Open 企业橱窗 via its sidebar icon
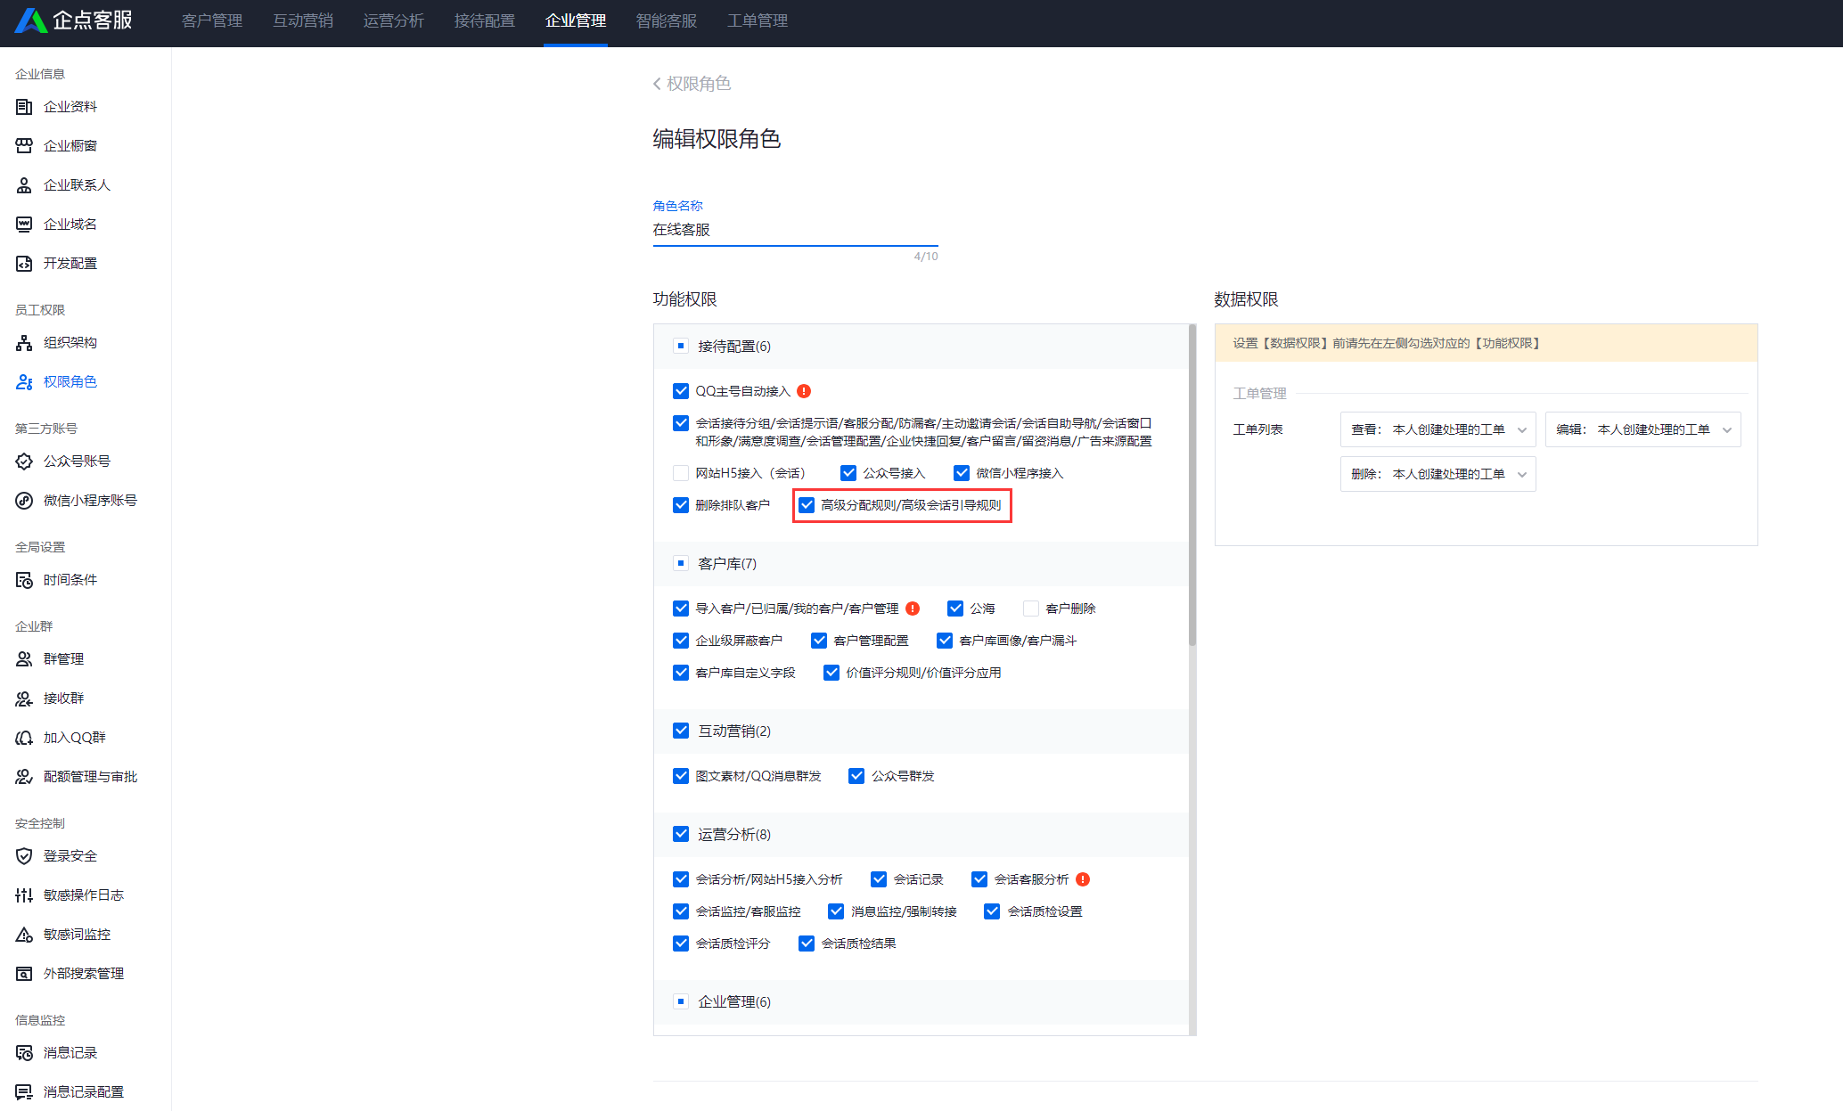Viewport: 1843px width, 1111px height. pyautogui.click(x=24, y=146)
